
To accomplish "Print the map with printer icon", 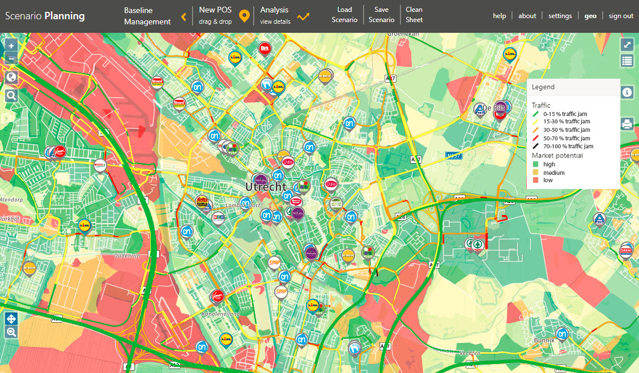I will click(x=627, y=123).
